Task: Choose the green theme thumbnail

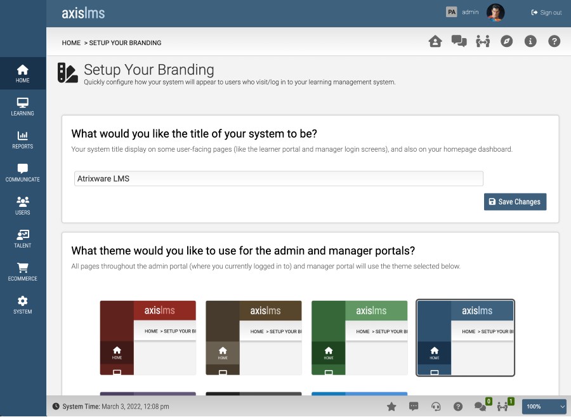Action: click(x=359, y=337)
